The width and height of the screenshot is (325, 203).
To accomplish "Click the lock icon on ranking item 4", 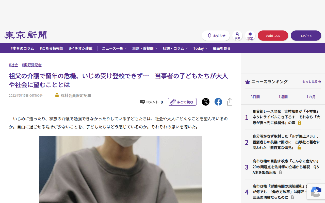I will point(292,197).
